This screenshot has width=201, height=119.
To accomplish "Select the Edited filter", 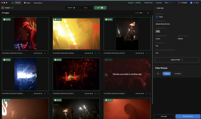I will tap(167, 74).
